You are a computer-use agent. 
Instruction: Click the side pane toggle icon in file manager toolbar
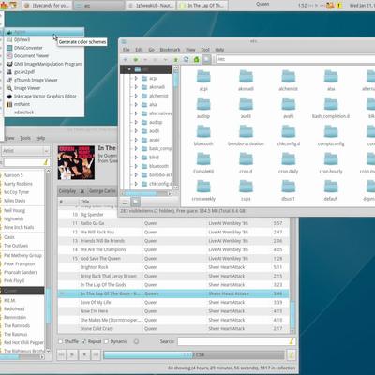(x=206, y=59)
